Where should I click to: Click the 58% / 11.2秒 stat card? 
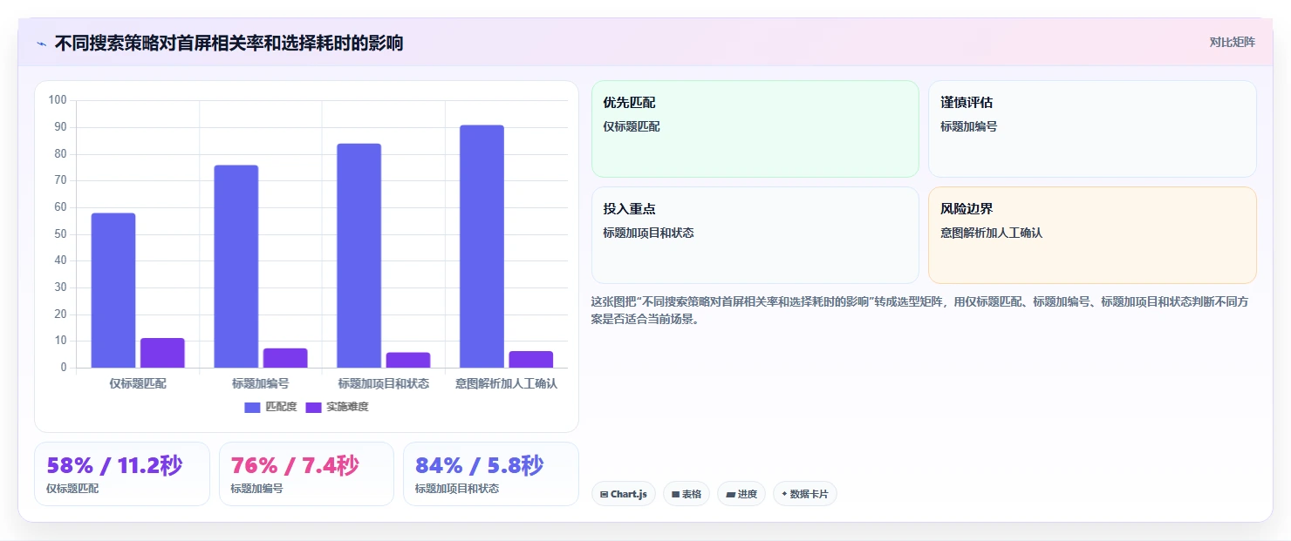122,474
